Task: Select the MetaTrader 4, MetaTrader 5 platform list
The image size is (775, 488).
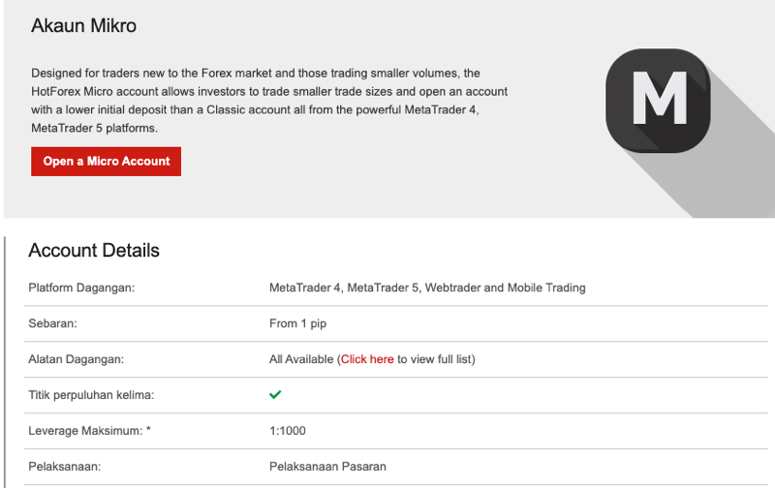Action: (427, 288)
